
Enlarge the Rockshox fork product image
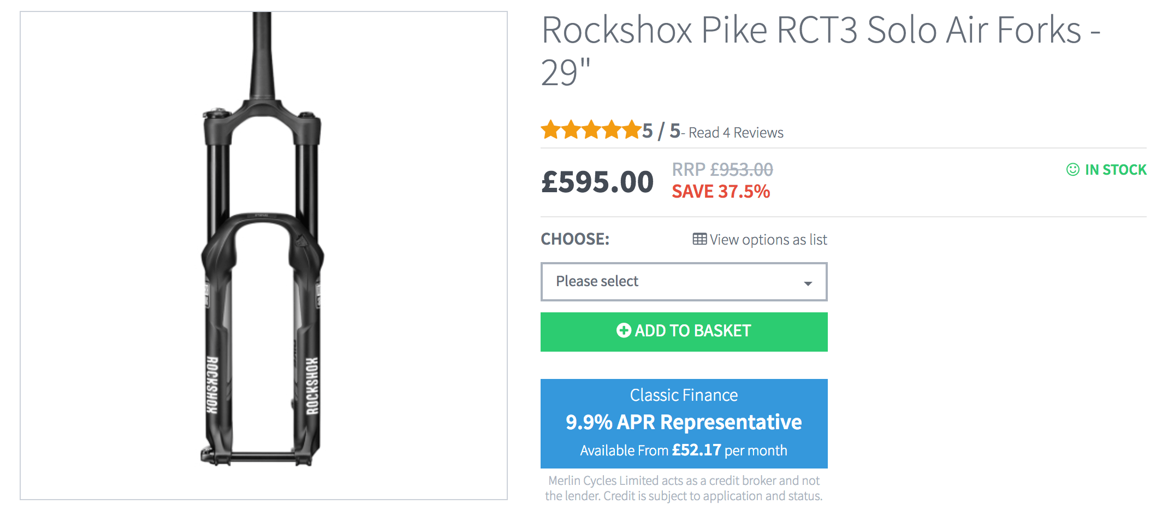(264, 256)
